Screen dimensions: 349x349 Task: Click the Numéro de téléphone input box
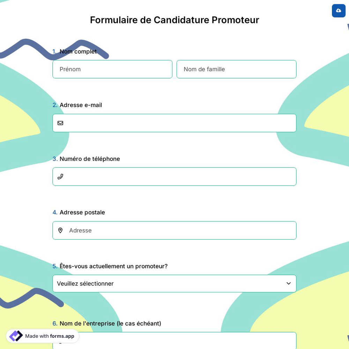pyautogui.click(x=174, y=177)
